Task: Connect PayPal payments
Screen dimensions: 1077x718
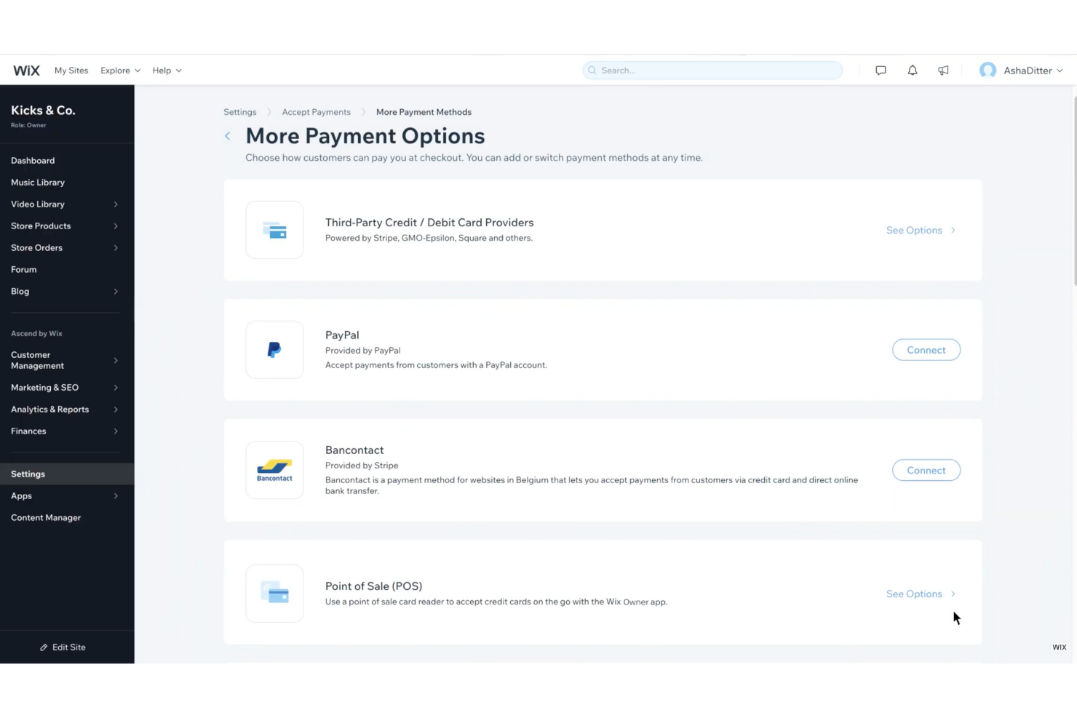Action: click(926, 349)
